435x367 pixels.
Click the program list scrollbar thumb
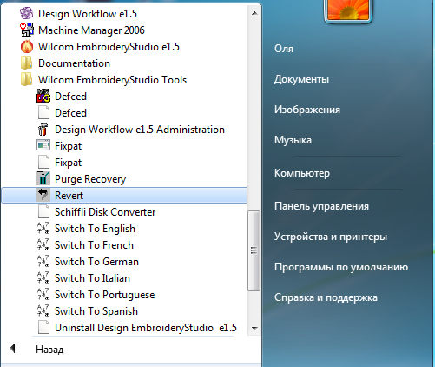point(254,250)
